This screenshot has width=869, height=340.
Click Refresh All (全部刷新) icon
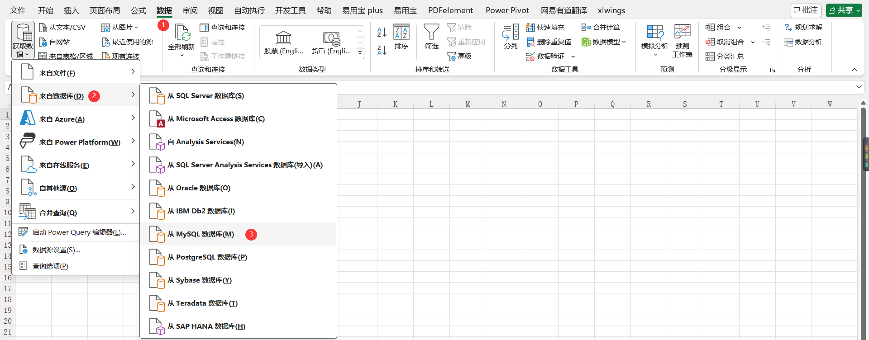click(182, 33)
